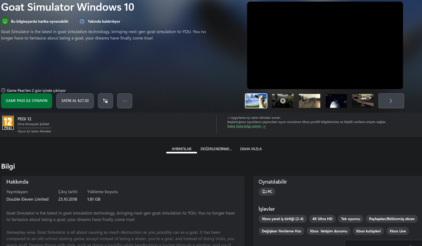422x246 pixels.
Task: Click the Orta Düzeyde Şiddet descriptor
Action: coord(33,124)
